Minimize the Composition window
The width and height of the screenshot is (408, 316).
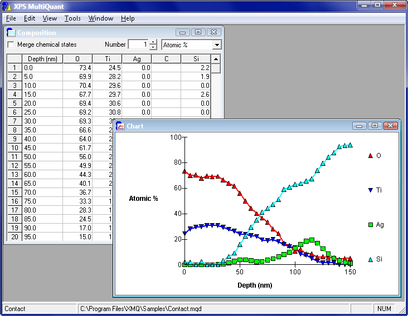click(183, 33)
